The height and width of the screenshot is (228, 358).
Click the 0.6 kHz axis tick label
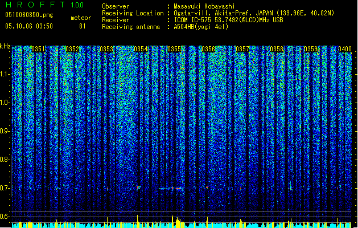coord(5,217)
